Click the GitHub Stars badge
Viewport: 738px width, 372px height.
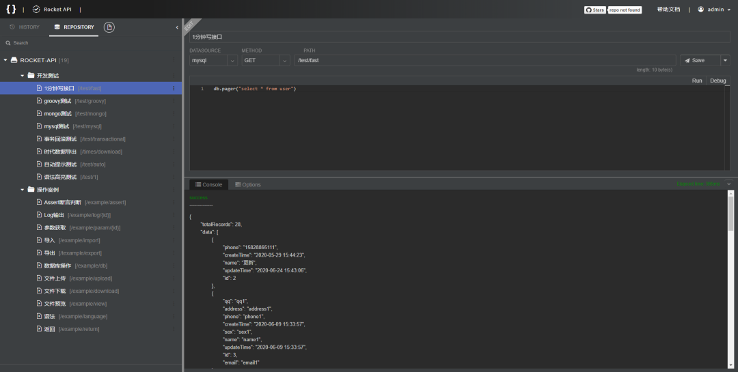pos(594,10)
